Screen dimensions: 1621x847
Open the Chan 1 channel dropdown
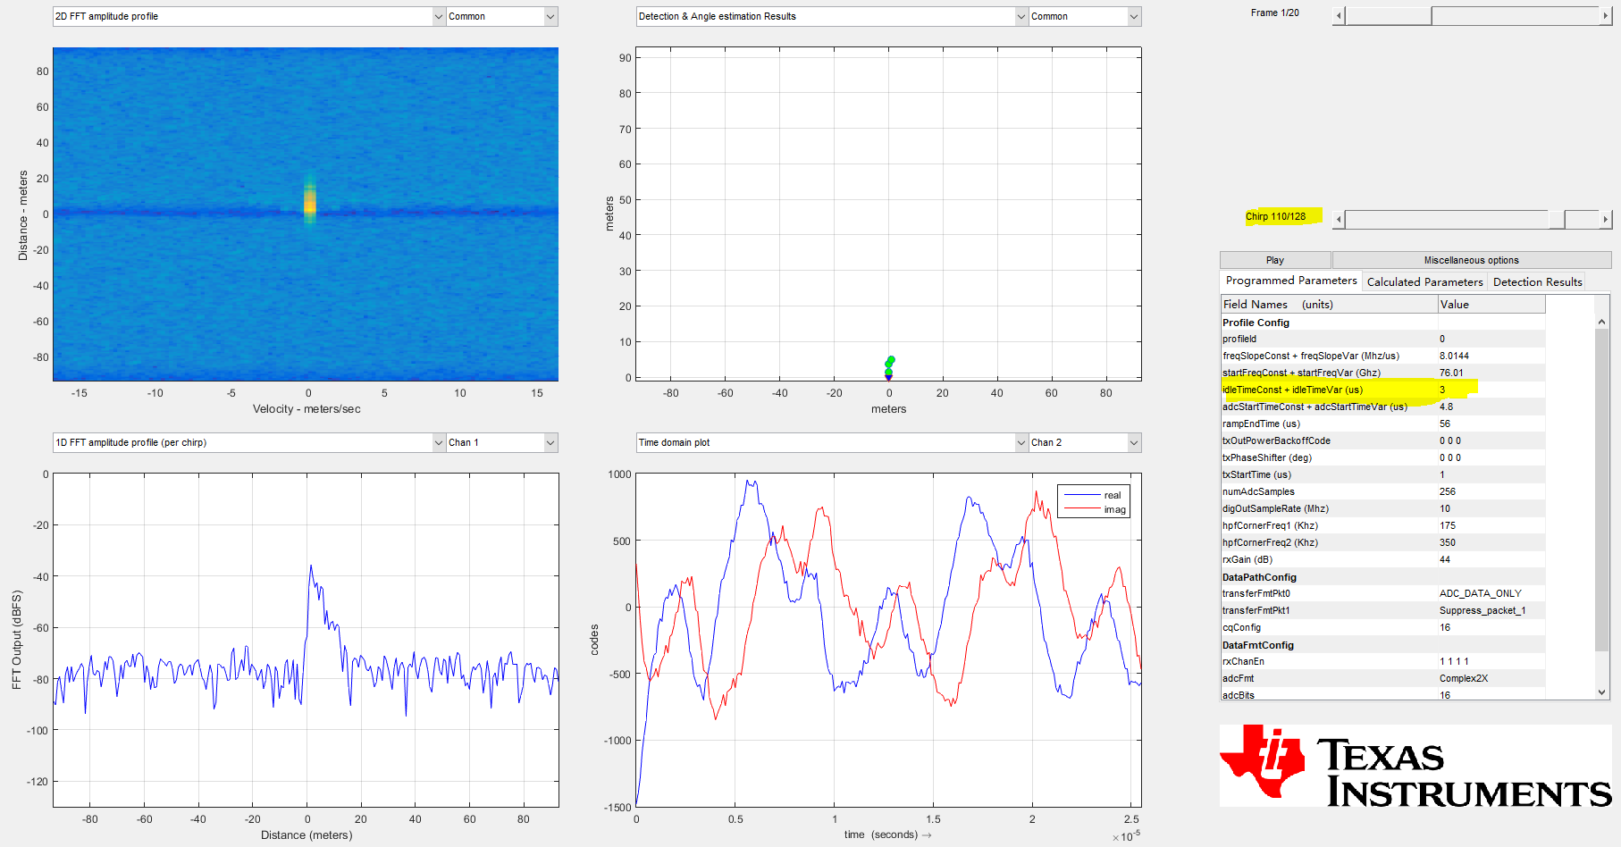pos(501,442)
